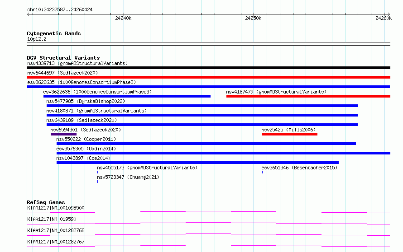Select the blue esv3622635 variant bar

pos(208,87)
